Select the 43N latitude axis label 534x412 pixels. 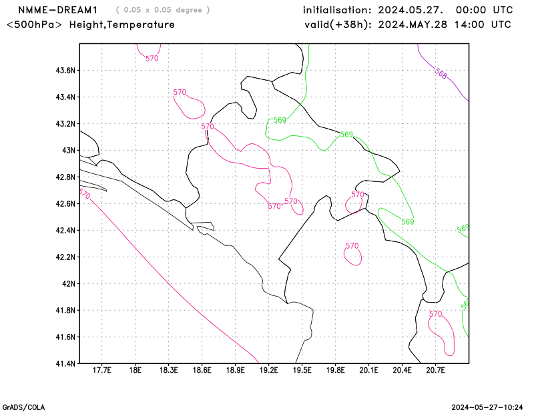[69, 151]
